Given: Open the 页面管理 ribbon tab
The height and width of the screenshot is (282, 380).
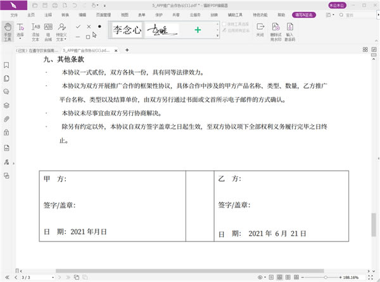Looking at the screenshot, I should pyautogui.click(x=103, y=15).
